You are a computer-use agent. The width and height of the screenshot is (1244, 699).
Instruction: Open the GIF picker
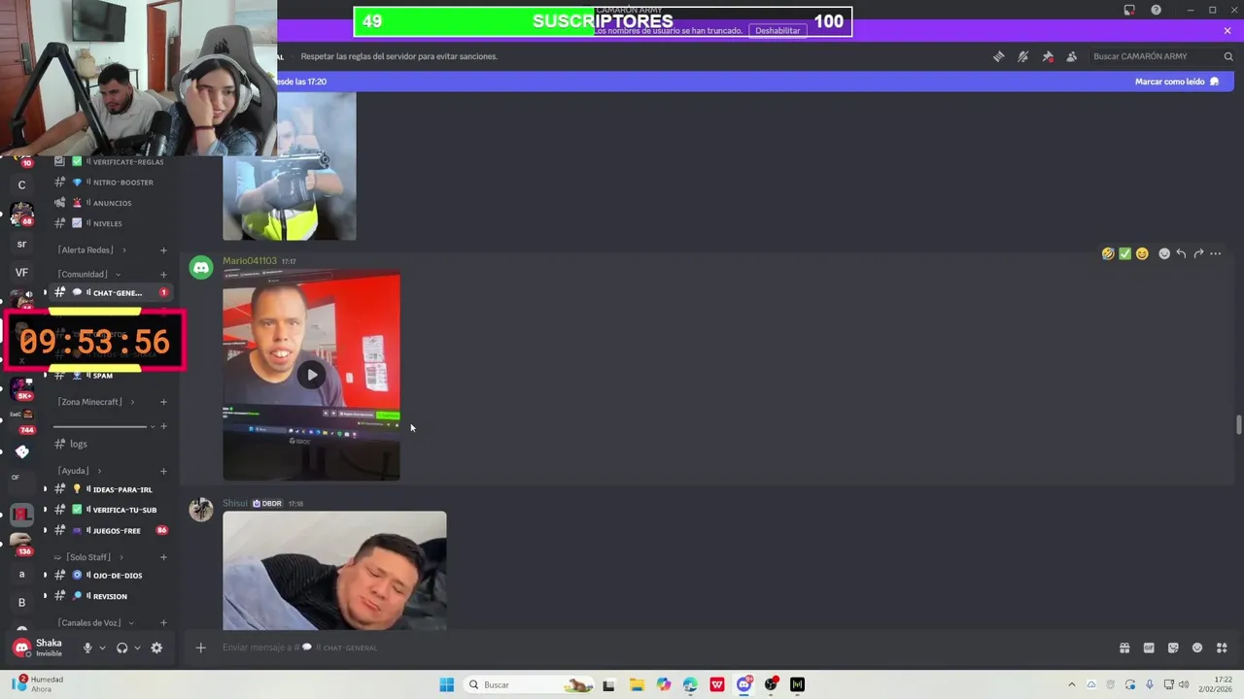[1149, 648]
